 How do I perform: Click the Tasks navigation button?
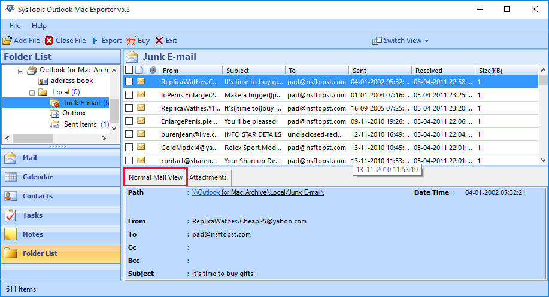coord(61,215)
